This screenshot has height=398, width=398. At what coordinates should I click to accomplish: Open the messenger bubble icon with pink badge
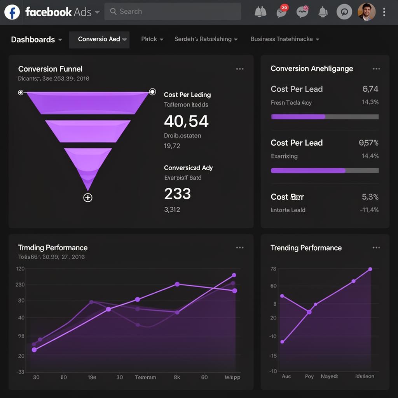[302, 12]
